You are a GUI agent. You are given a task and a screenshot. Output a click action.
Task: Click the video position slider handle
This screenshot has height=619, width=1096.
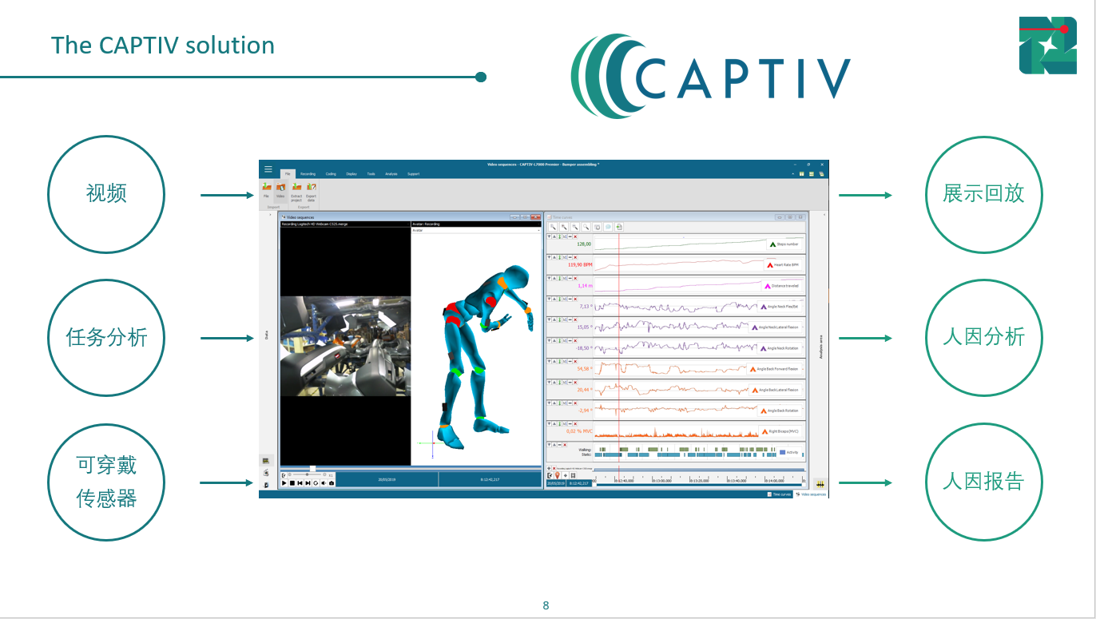[312, 469]
